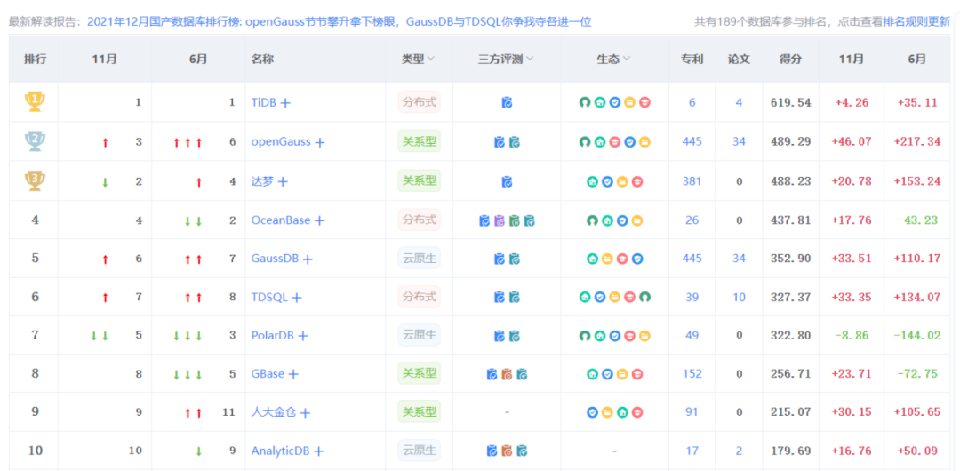
Task: Click the score 489.29 for openGauss
Action: [791, 142]
